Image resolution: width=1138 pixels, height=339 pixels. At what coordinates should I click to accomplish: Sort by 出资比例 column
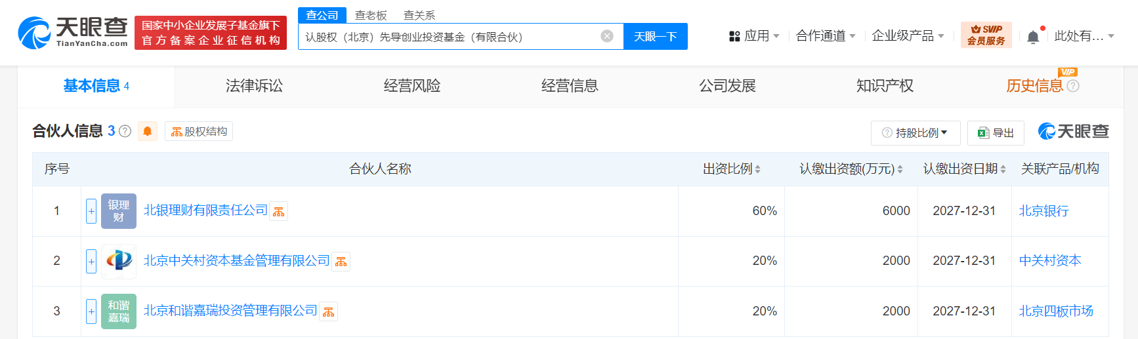click(x=731, y=169)
